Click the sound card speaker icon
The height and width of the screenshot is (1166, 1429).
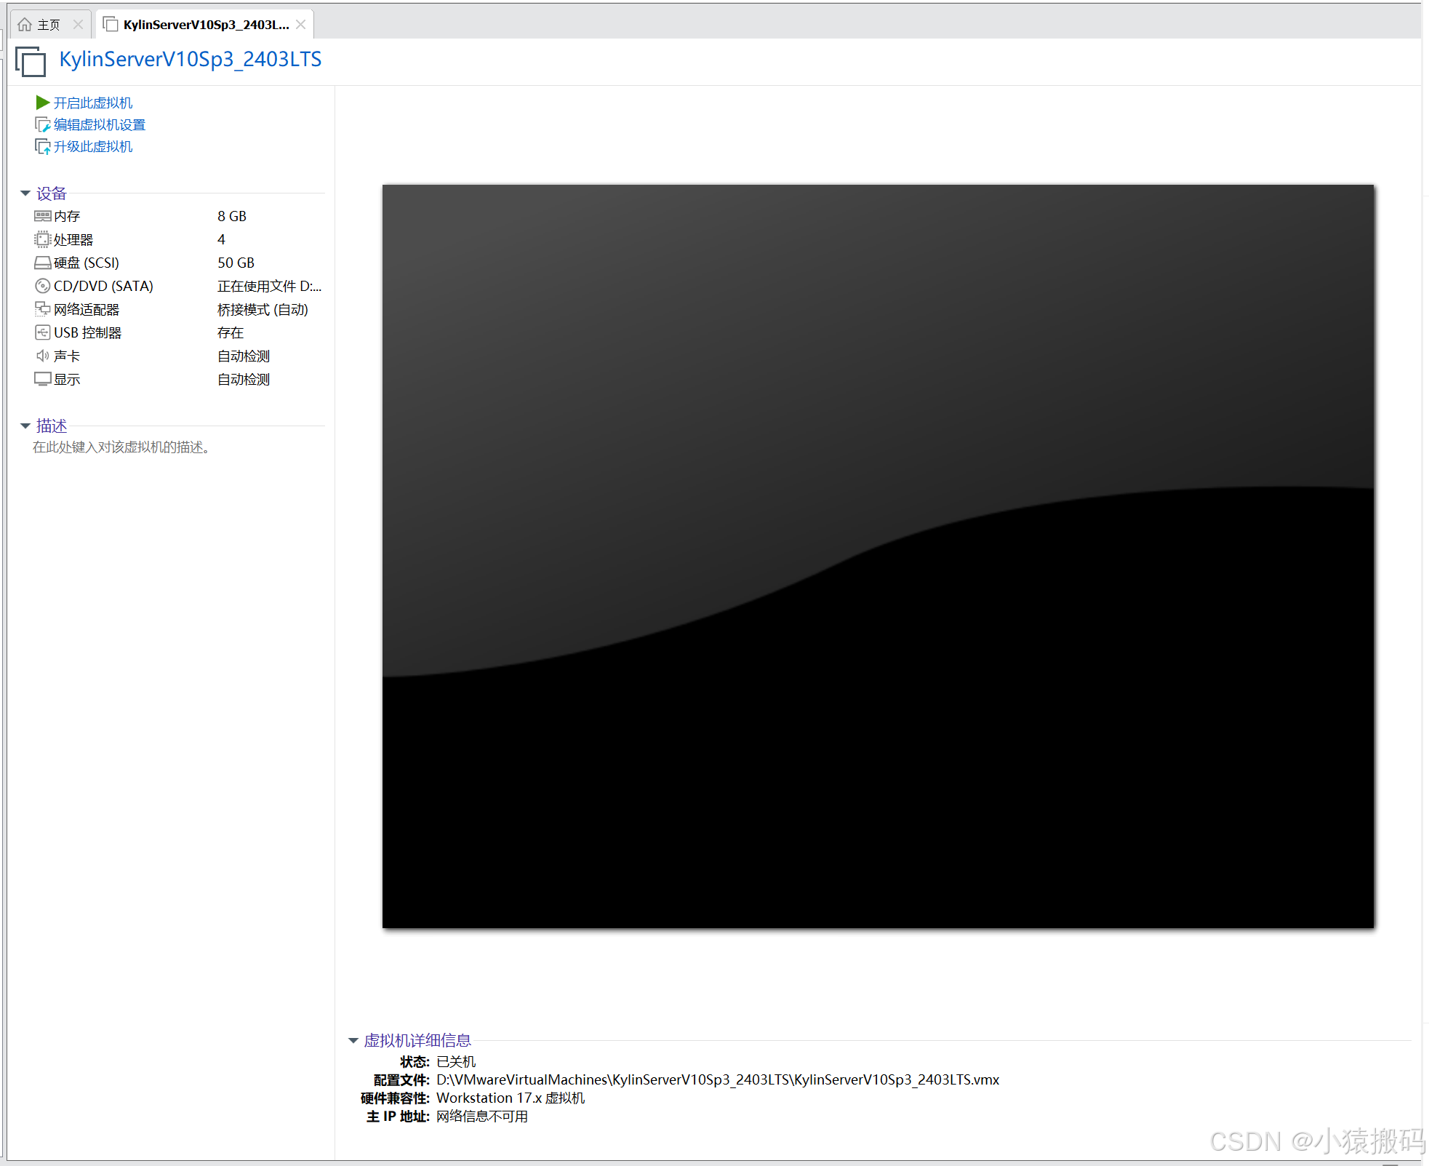point(42,356)
